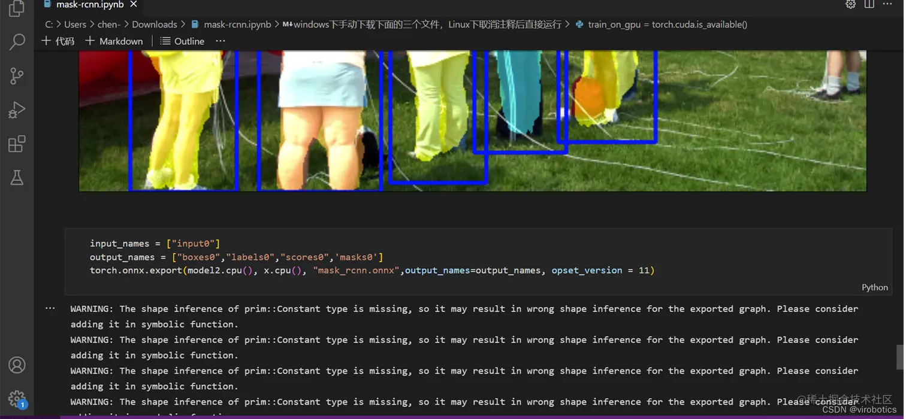
Task: Select the mask-rcnn.ipynb editor tab
Action: tap(90, 5)
